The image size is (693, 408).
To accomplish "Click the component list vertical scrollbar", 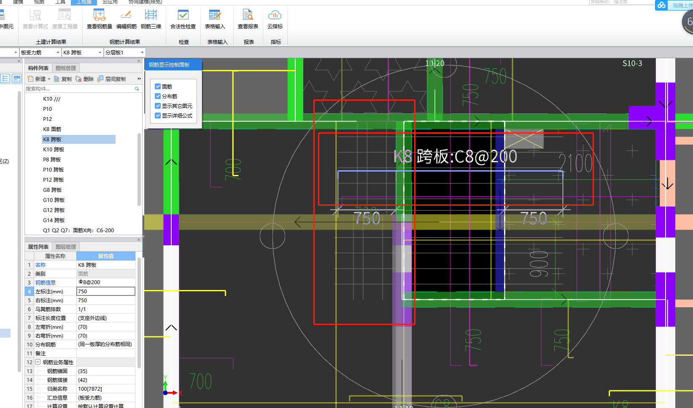I will click(x=139, y=170).
